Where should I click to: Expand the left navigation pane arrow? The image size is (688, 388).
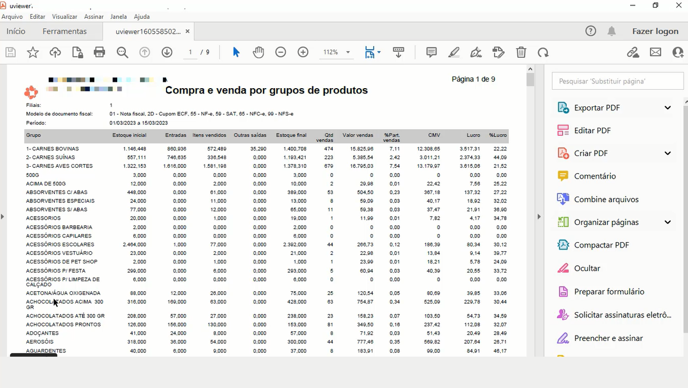coord(3,216)
